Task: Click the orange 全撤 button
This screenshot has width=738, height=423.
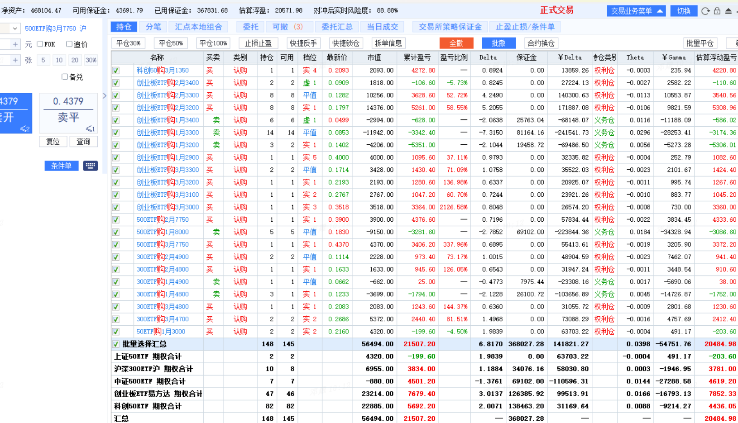Action: coord(456,43)
